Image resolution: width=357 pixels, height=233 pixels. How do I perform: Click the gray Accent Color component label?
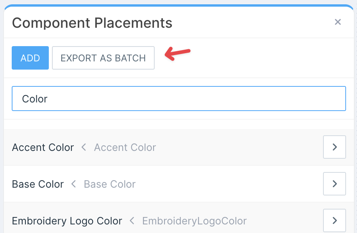(125, 147)
